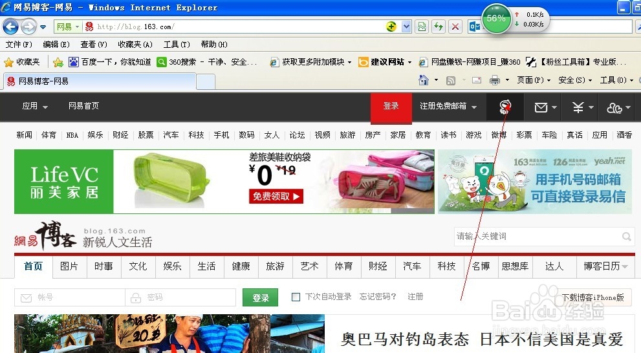Select the 思想库 blog tab

click(515, 266)
